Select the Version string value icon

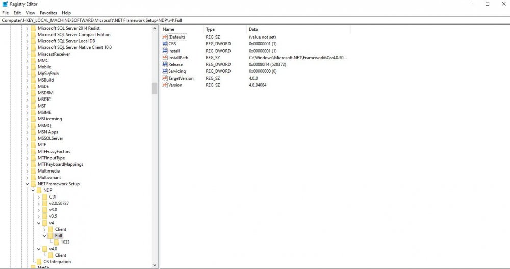(x=165, y=85)
